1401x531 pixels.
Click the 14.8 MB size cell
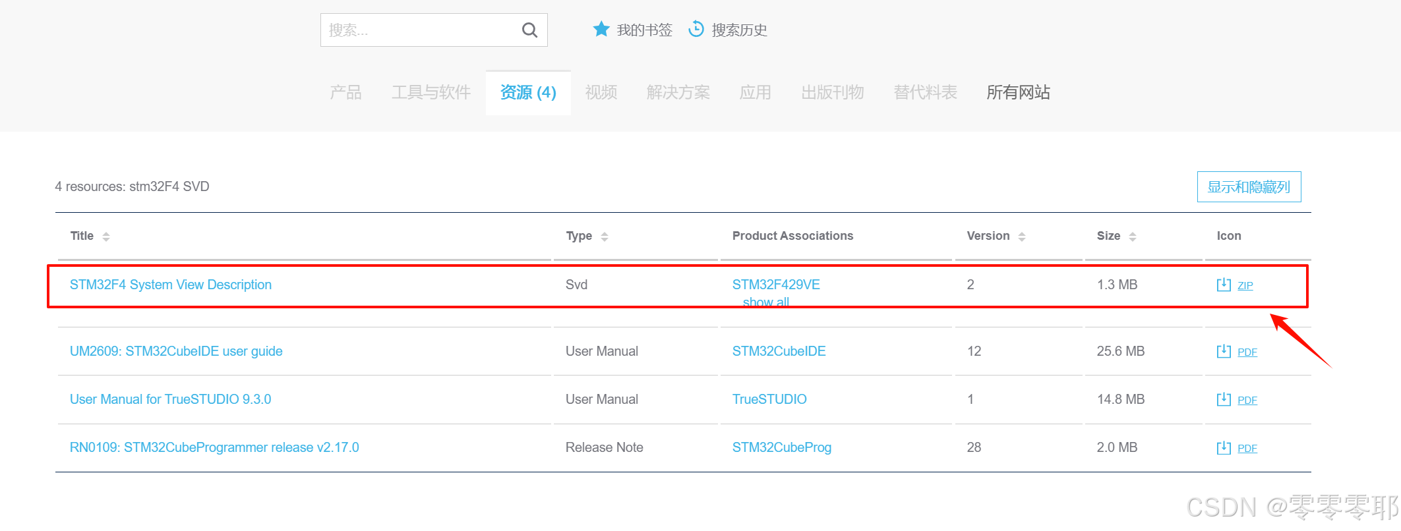coord(1120,399)
